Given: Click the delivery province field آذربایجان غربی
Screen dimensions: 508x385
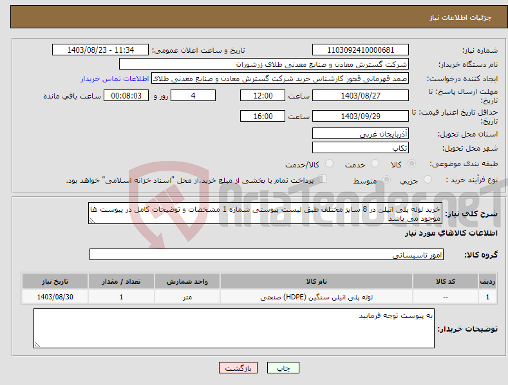Looking at the screenshot, I should coord(361,133).
